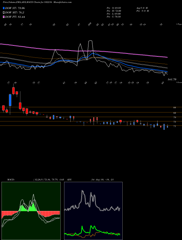Click the white DOW MT legend swatch
The width and height of the screenshot is (182, 240).
point(4,13)
